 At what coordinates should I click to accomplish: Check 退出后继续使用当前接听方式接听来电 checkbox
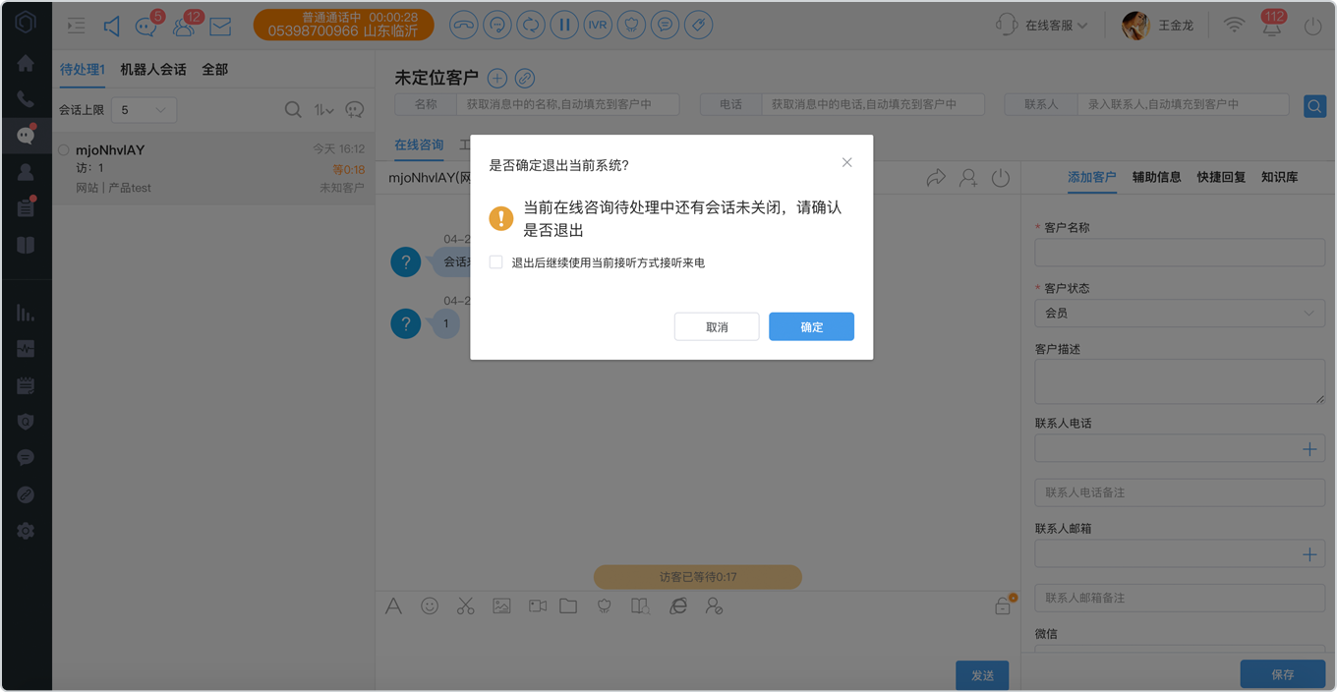pyautogui.click(x=496, y=262)
